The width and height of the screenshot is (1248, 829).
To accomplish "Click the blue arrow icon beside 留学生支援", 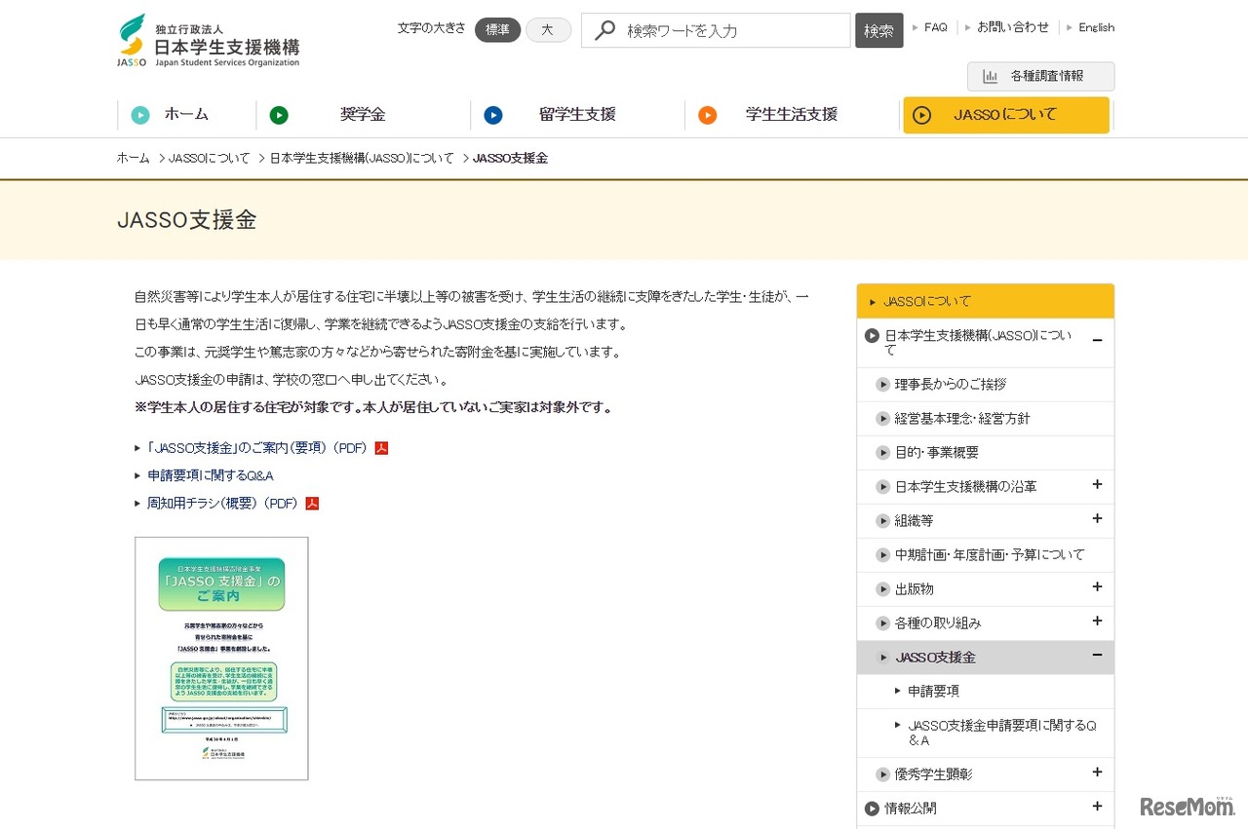I will [493, 115].
